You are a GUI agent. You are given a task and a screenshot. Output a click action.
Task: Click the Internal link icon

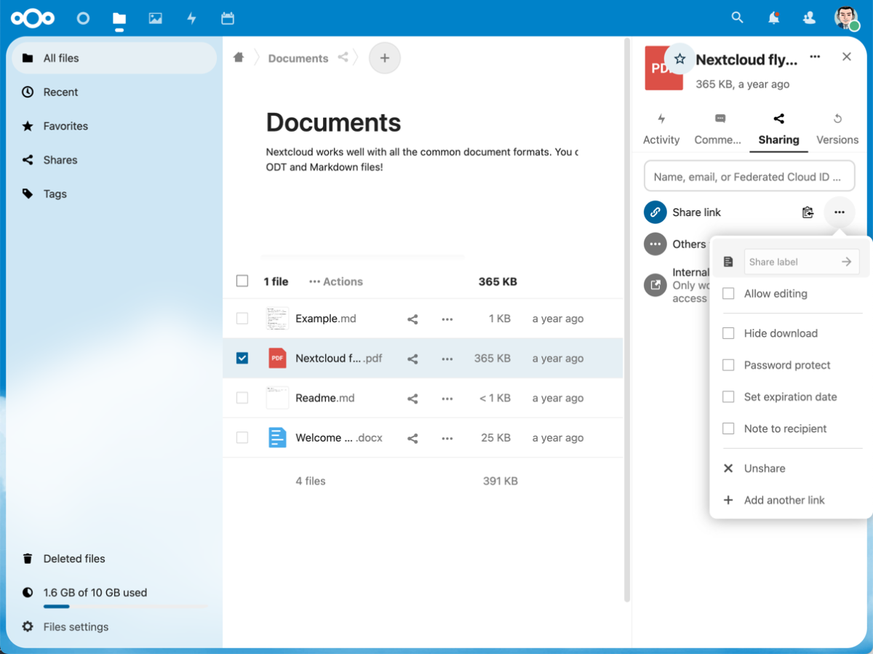[655, 285]
